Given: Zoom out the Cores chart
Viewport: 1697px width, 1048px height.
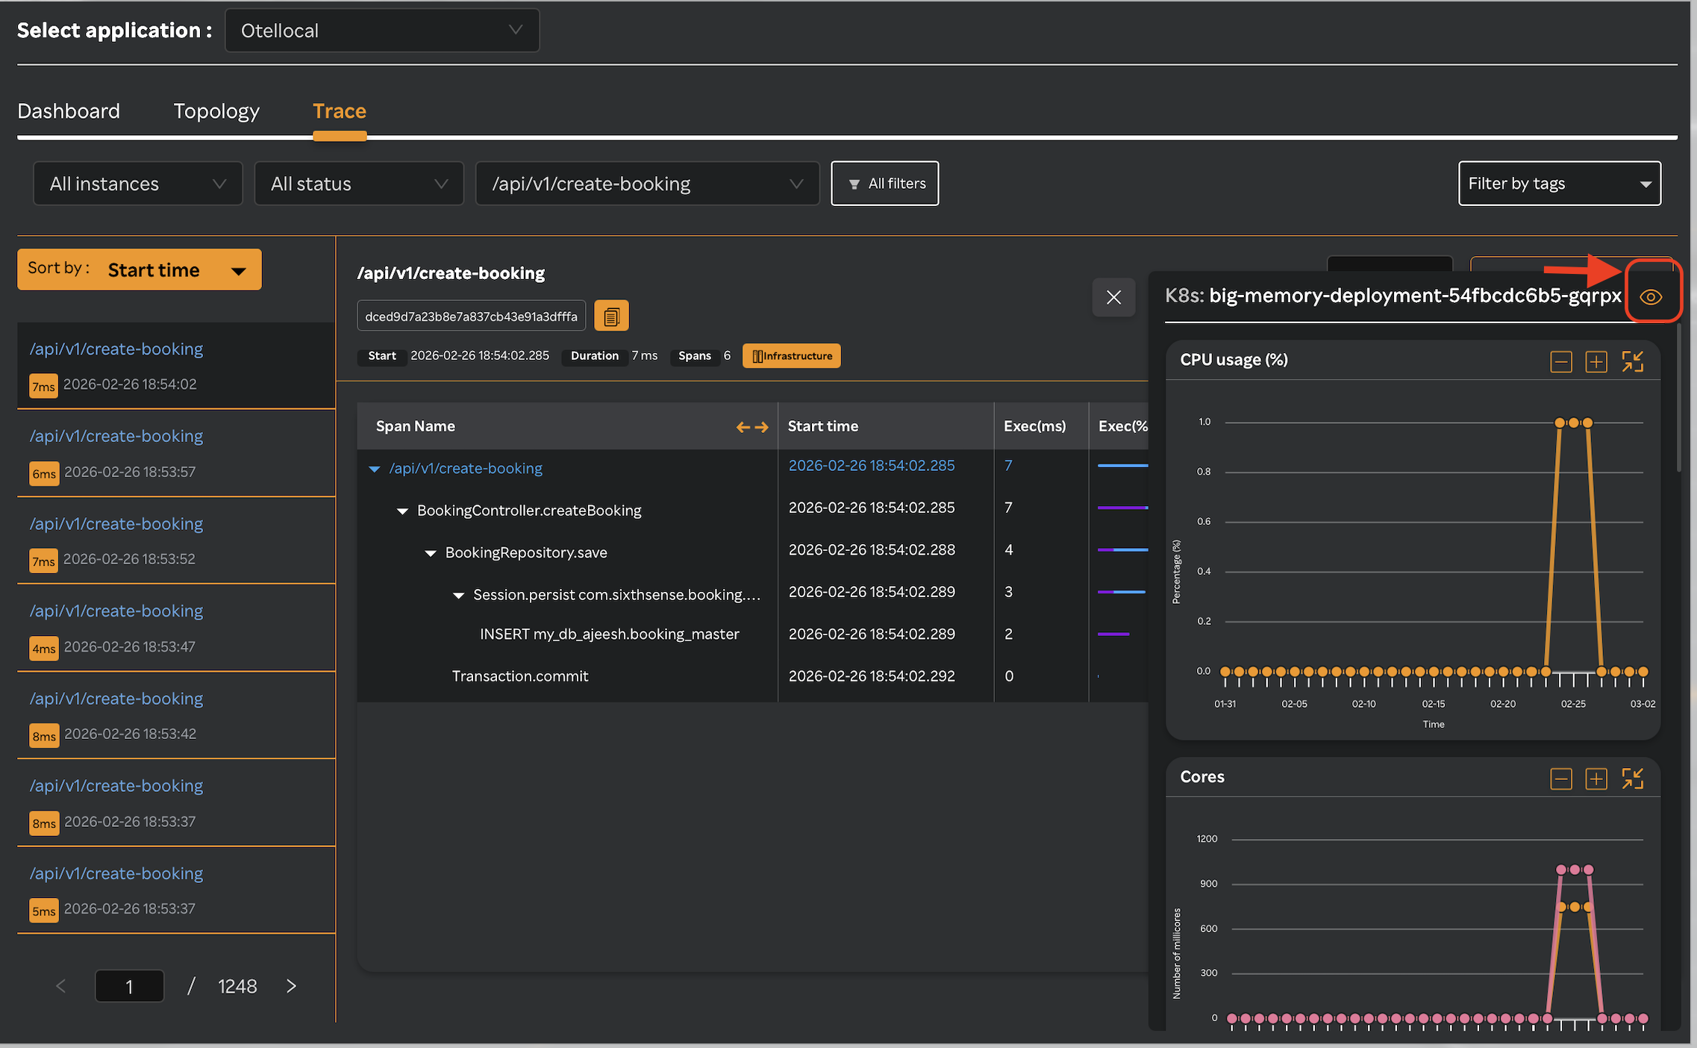Looking at the screenshot, I should click(x=1560, y=779).
